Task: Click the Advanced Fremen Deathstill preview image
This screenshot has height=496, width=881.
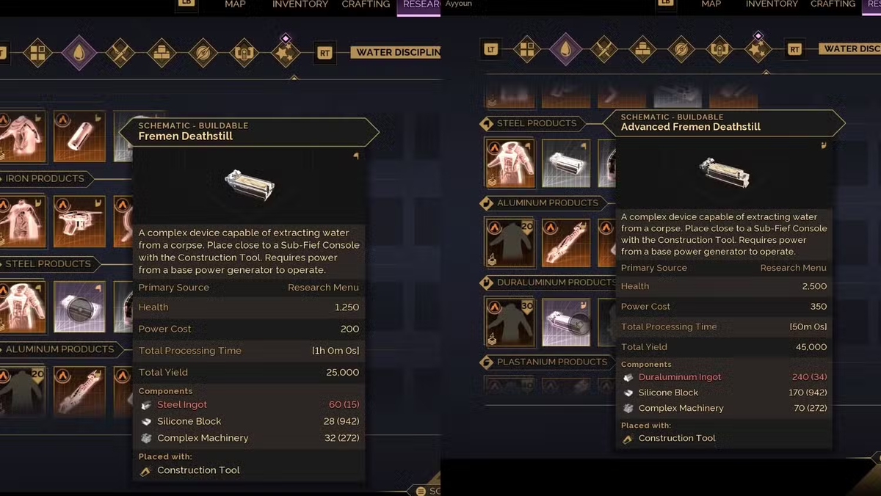Action: click(x=725, y=172)
